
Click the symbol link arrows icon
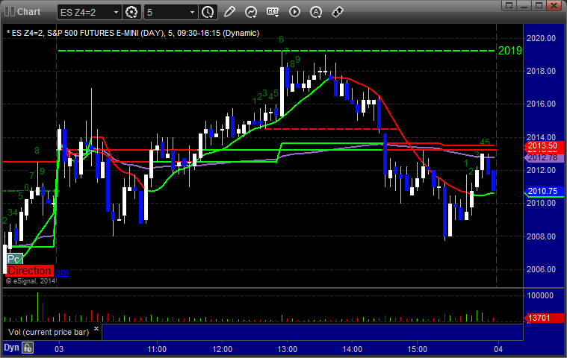click(x=338, y=12)
